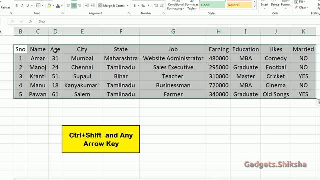
Task: Select the Farmer cell
Action: 173,94
